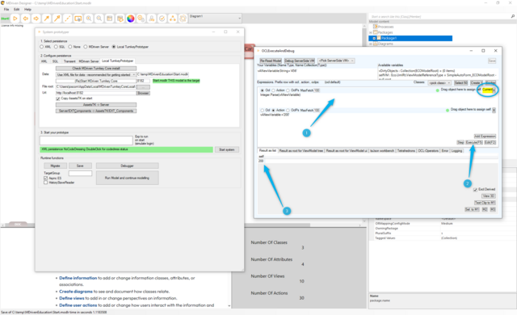517x315 pixels.
Task: Expand the Packages tree node
Action: click(x=371, y=32)
